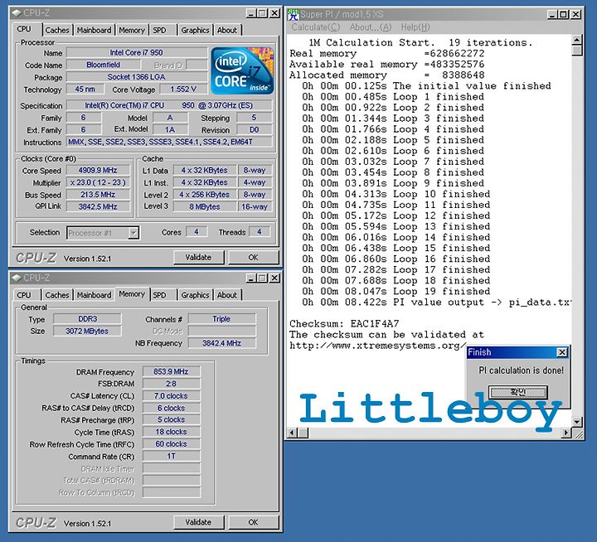Click the memory Size value 3072 MBytes
The width and height of the screenshot is (597, 542).
click(87, 331)
